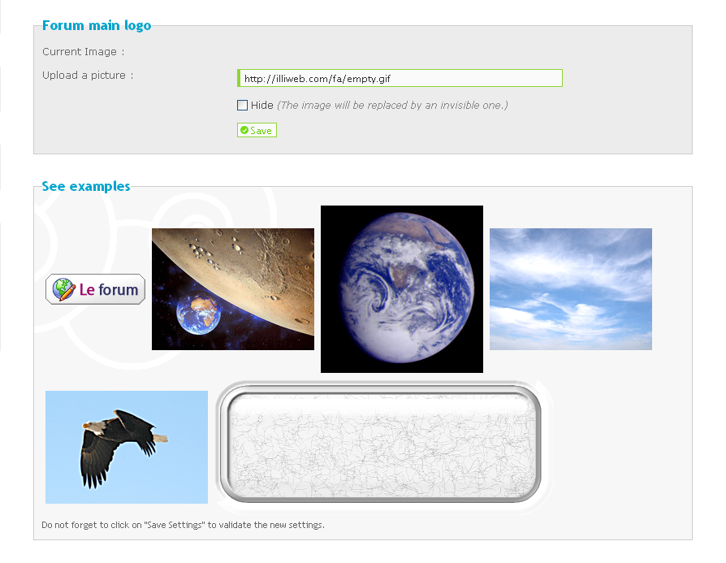Viewport: 726px width, 563px height.
Task: Tick the Hide checkbox
Action: [242, 105]
